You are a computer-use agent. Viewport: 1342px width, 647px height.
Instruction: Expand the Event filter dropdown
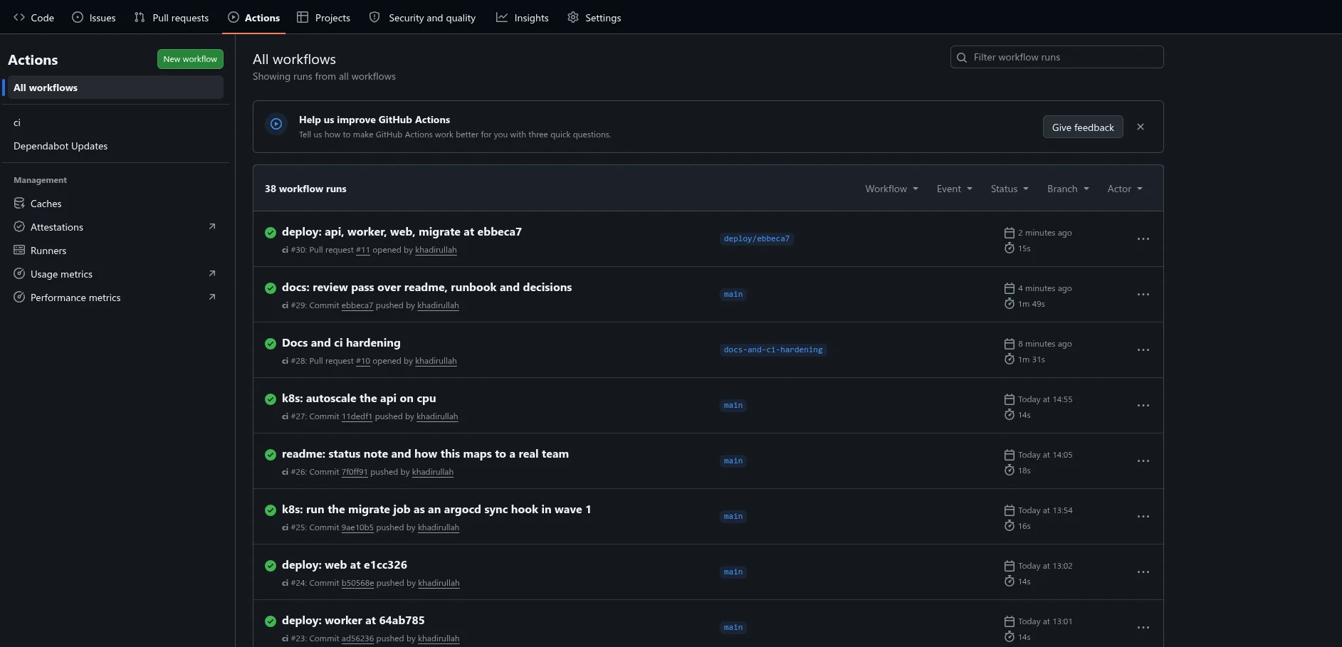(x=954, y=189)
